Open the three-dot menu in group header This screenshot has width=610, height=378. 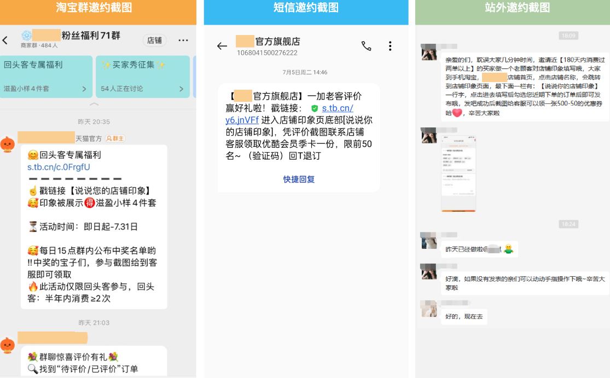[x=183, y=40]
